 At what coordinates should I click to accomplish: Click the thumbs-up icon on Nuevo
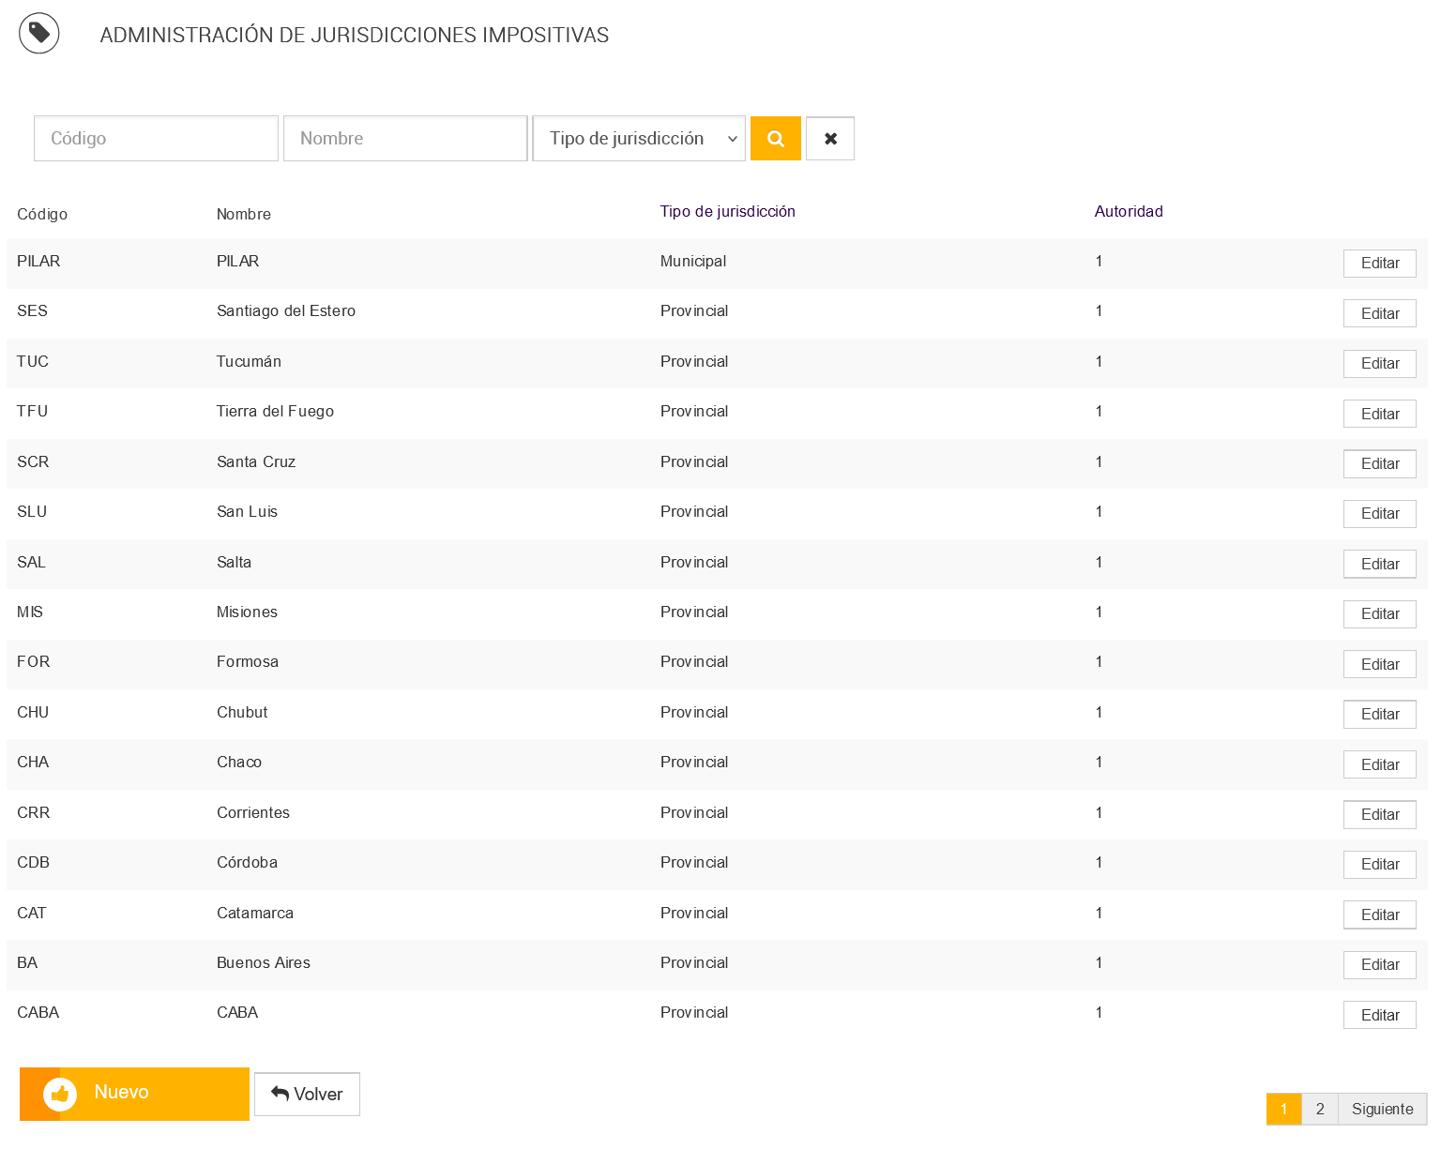[60, 1094]
